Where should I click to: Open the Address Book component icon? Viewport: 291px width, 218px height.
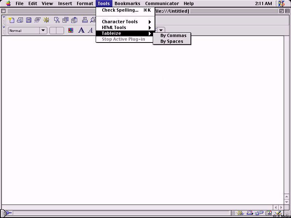tap(268, 213)
